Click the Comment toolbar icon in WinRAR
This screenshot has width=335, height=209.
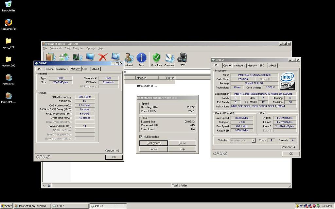pos(169,59)
